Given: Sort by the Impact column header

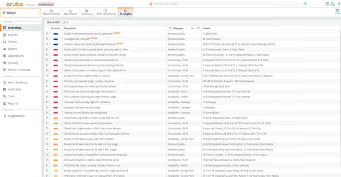Looking at the screenshot, I should coord(207,28).
